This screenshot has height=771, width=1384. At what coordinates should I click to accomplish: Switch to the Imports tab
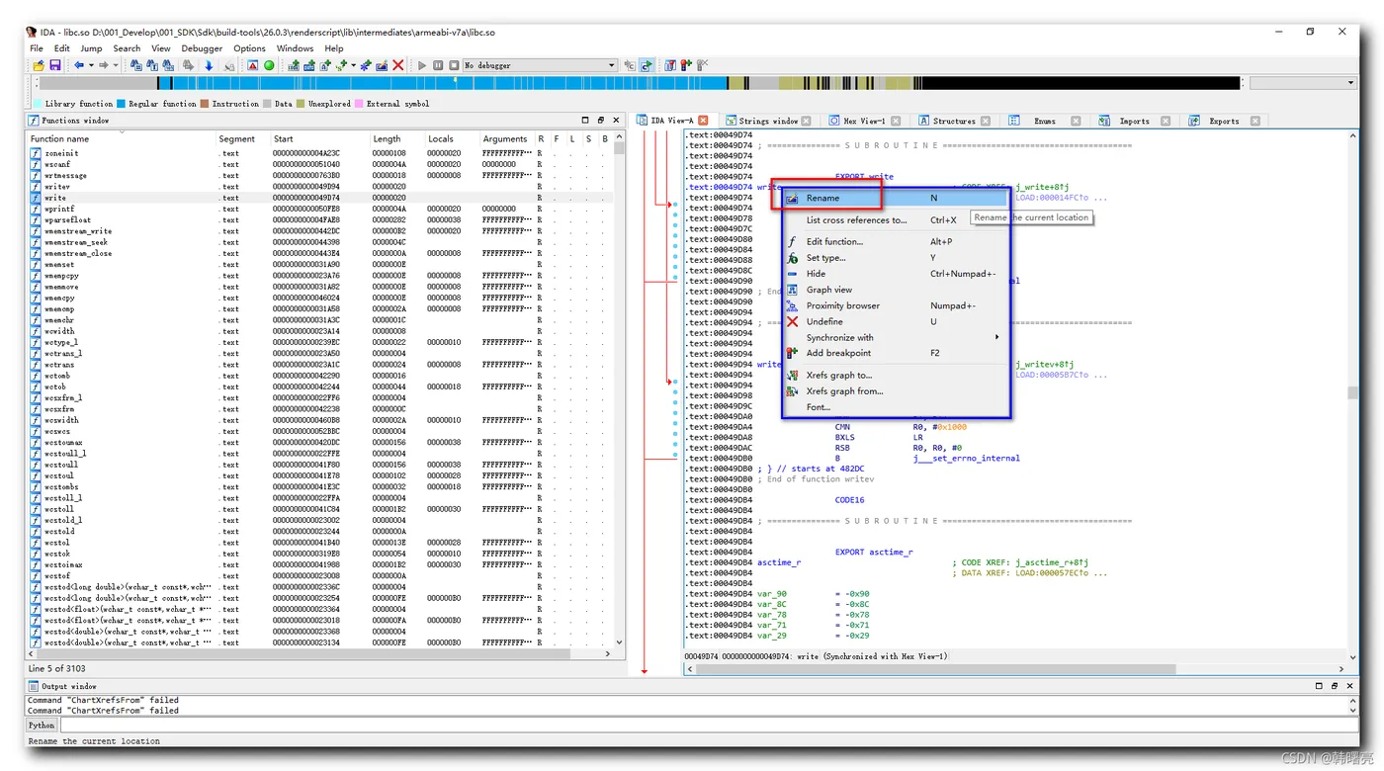(x=1133, y=121)
